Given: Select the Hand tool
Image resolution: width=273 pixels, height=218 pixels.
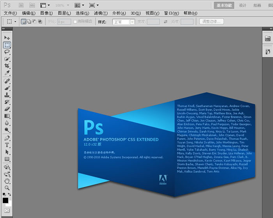Looking at the screenshot, I should pos(7,181).
